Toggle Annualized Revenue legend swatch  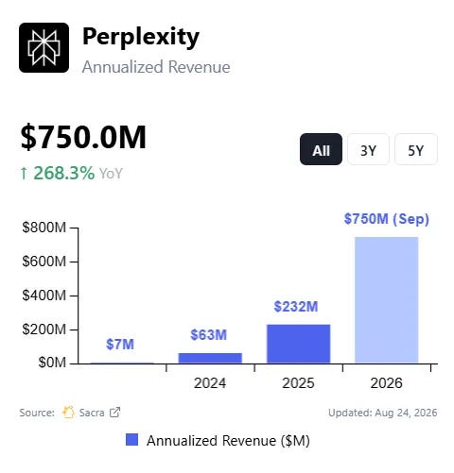[x=131, y=440]
